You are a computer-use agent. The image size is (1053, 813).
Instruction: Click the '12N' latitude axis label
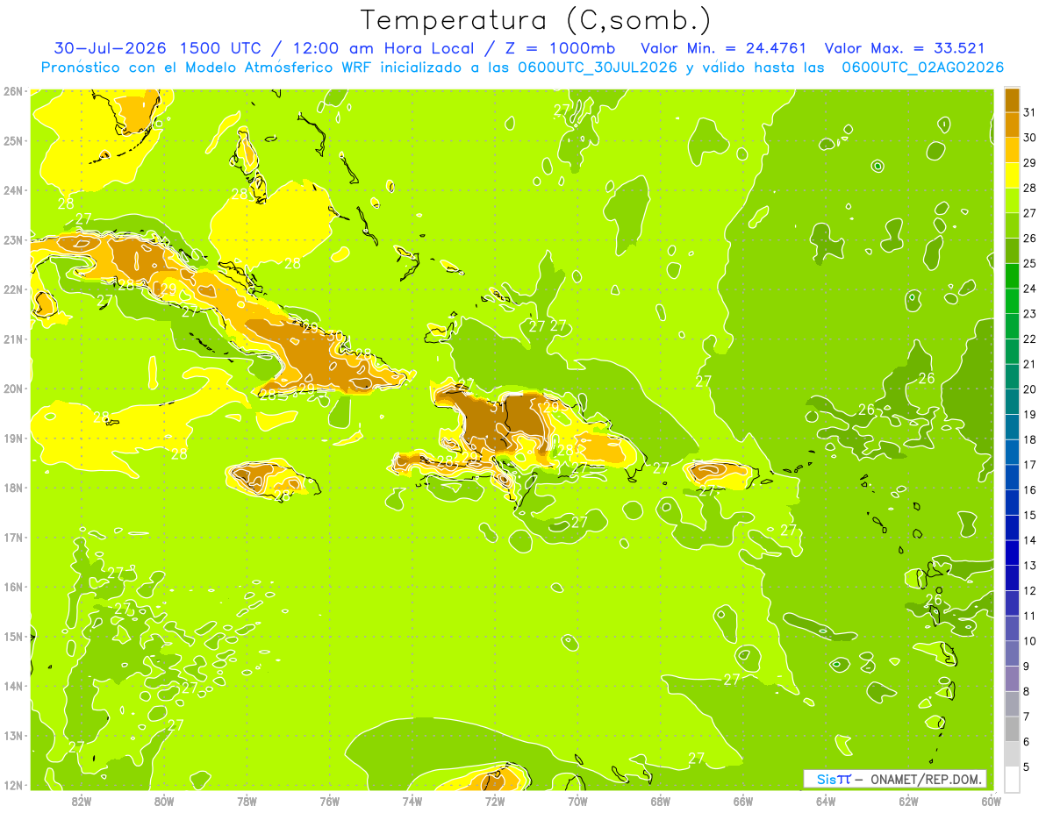pos(13,784)
